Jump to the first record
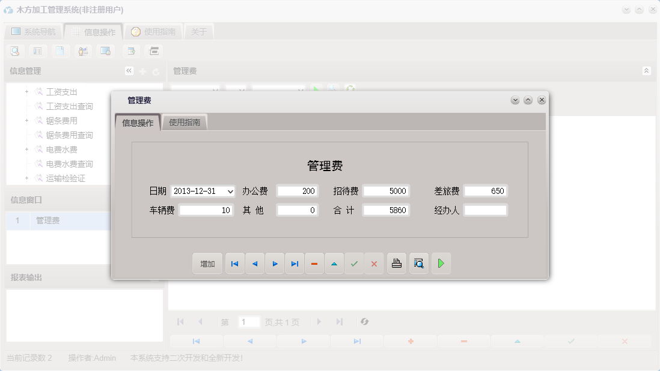The width and height of the screenshot is (660, 371). pos(234,263)
